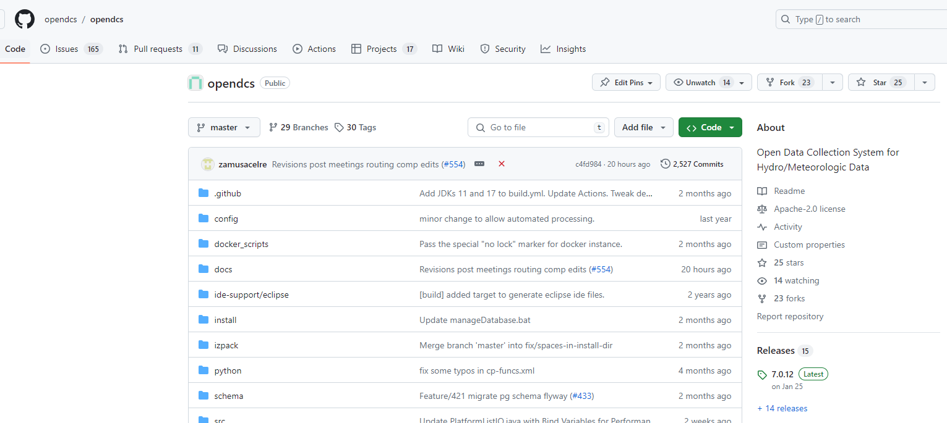Click the search magnifier in Go to file
947x423 pixels.
click(x=481, y=128)
